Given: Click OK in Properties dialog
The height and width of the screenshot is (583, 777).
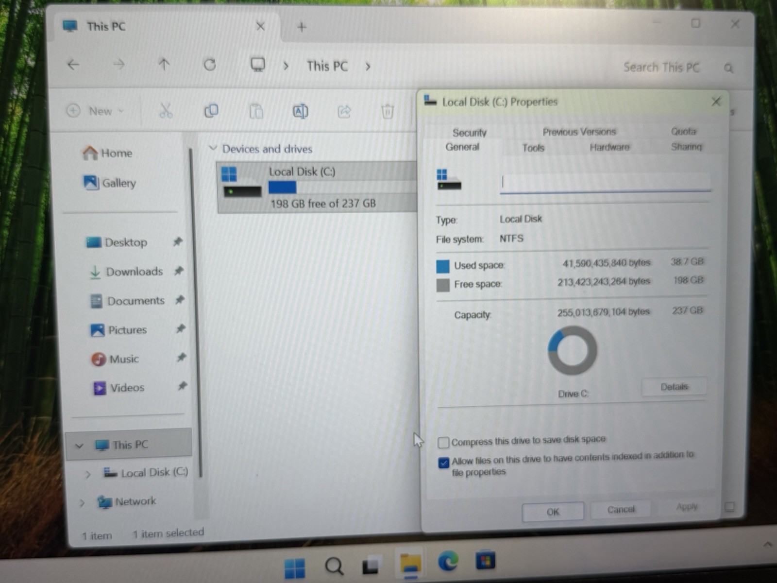Looking at the screenshot, I should coord(553,512).
